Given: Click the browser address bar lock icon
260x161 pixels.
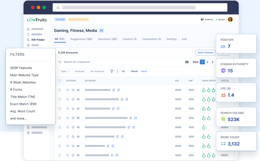Looking at the screenshot, I should 58,7.
